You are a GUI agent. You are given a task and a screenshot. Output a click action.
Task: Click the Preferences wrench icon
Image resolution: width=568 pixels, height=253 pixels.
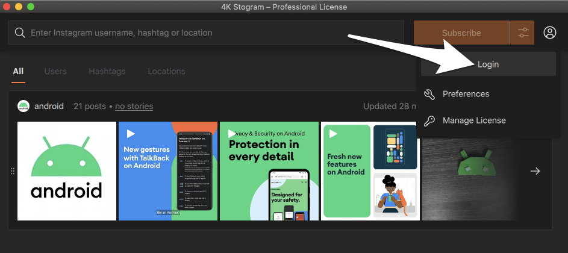pyautogui.click(x=429, y=94)
